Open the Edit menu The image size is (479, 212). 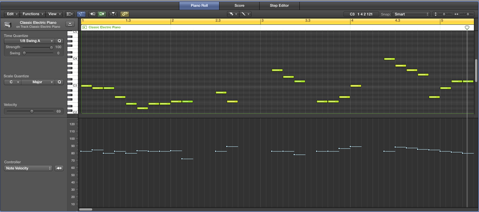click(12, 14)
